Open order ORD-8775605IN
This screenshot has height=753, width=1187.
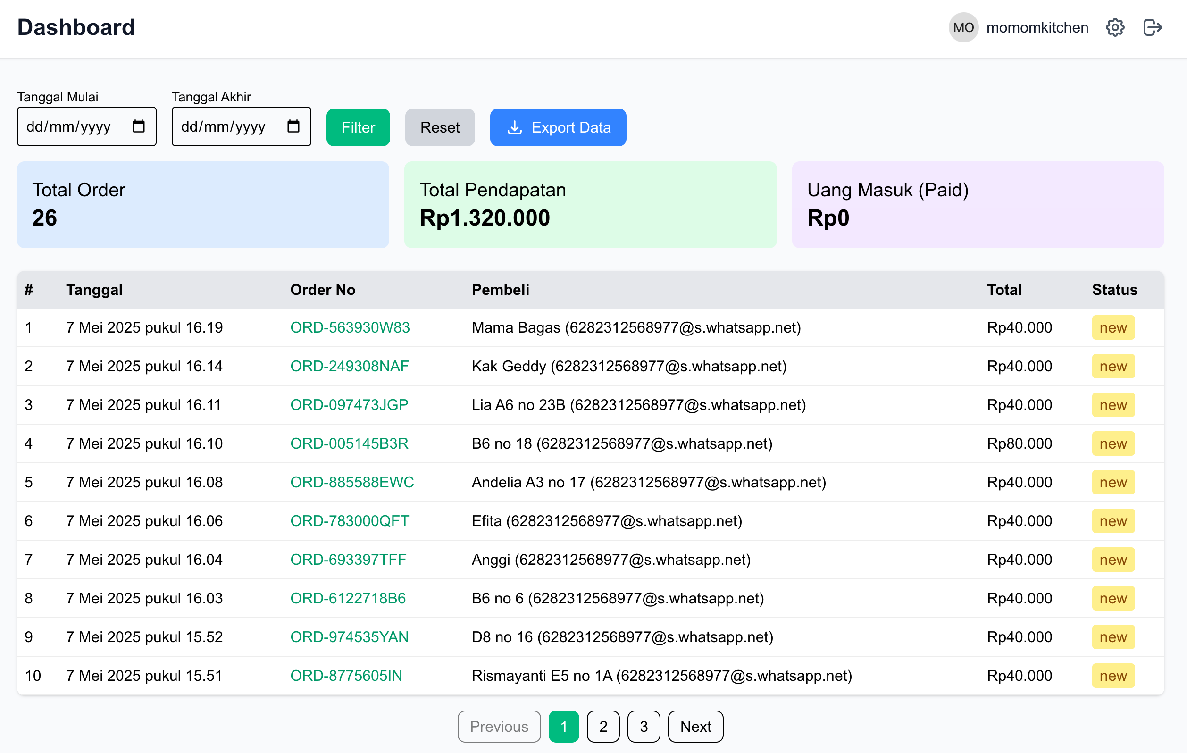(347, 676)
